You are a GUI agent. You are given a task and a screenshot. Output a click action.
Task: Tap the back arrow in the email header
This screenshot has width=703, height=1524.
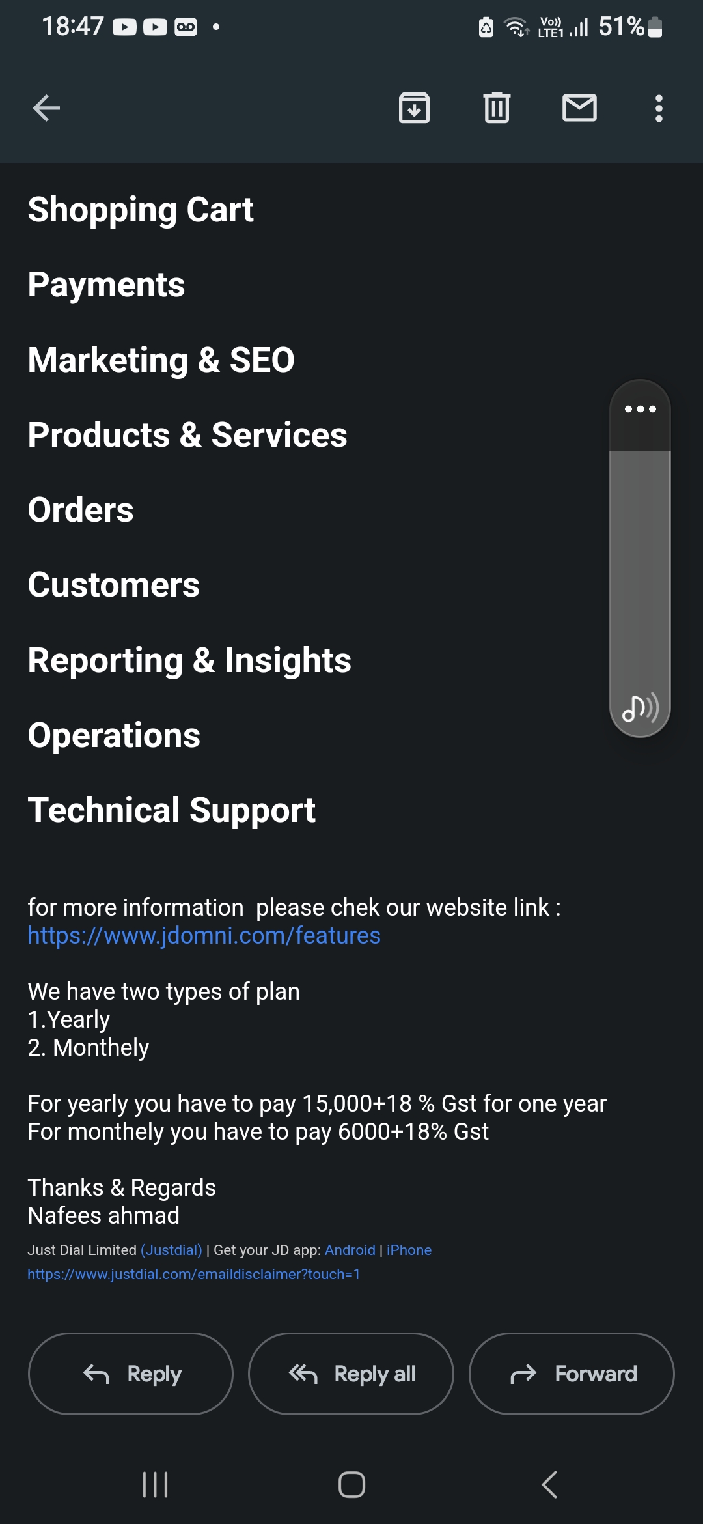pos(46,108)
